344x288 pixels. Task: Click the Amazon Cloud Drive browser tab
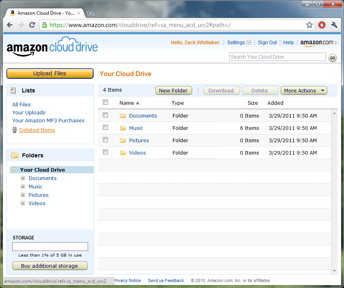(x=45, y=13)
